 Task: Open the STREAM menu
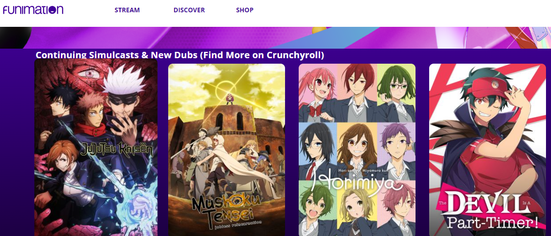point(127,10)
